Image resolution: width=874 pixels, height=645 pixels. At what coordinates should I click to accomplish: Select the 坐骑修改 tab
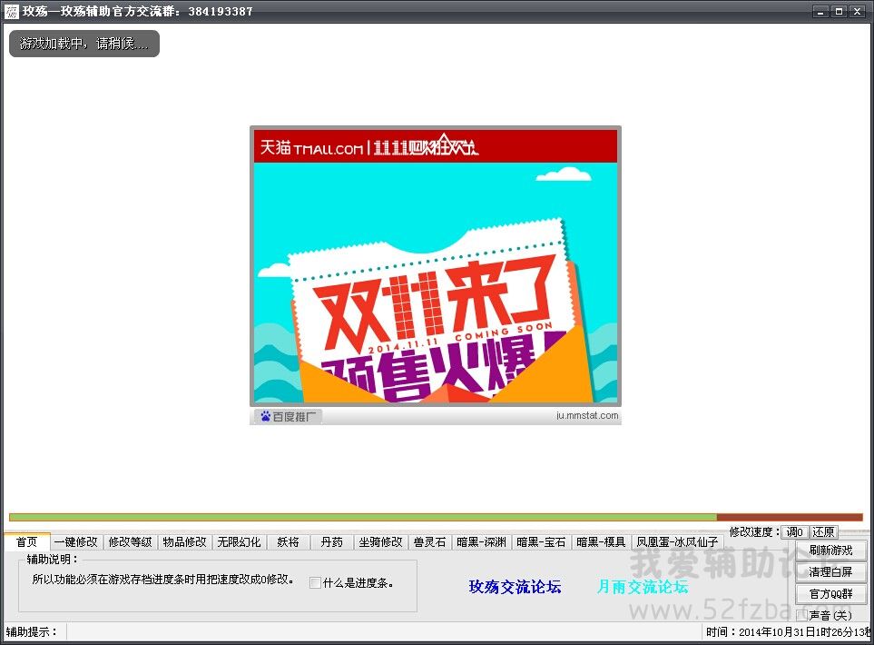point(380,542)
